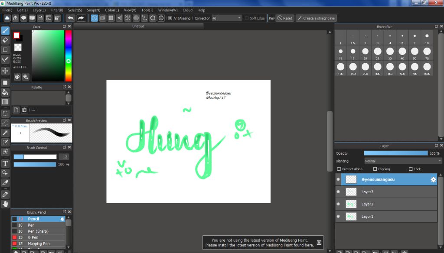Select the rectangular Select tool
This screenshot has width=444, height=253.
[x=5, y=114]
